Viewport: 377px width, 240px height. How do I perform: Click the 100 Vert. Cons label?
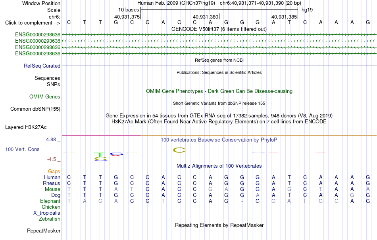(22, 149)
